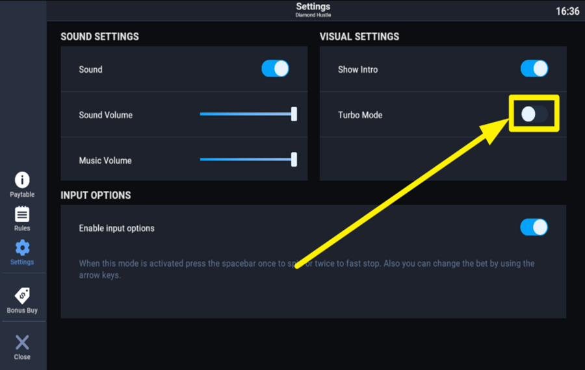Click the Sound Volume slider handle
This screenshot has height=370, width=585.
coord(294,114)
